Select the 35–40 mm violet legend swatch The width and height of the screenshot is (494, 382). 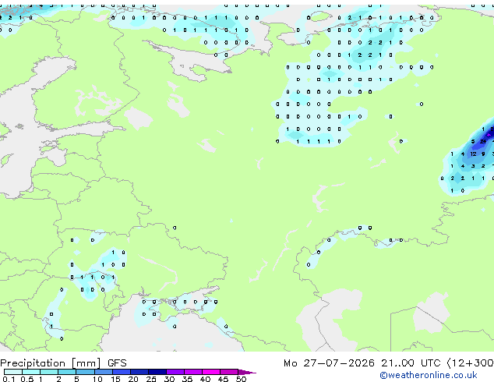[193, 372]
